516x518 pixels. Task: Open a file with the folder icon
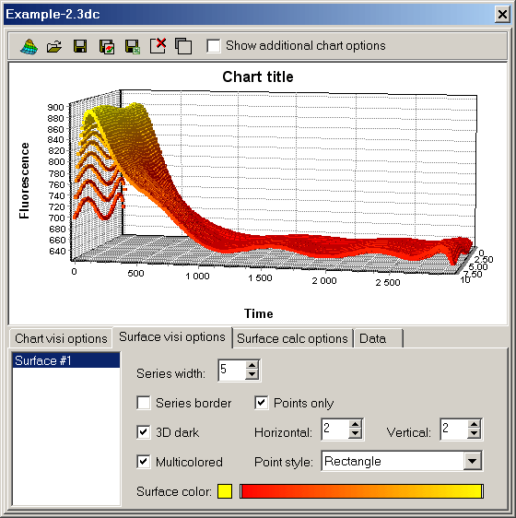pyautogui.click(x=54, y=47)
